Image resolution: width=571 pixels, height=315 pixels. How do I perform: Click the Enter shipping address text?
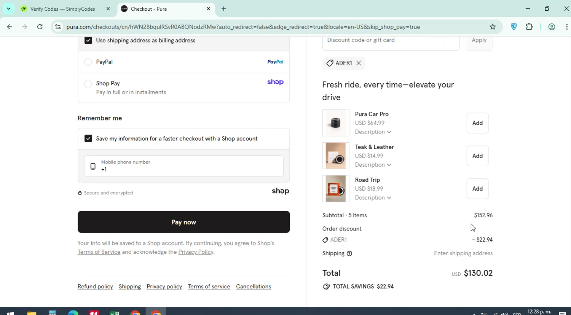(463, 253)
